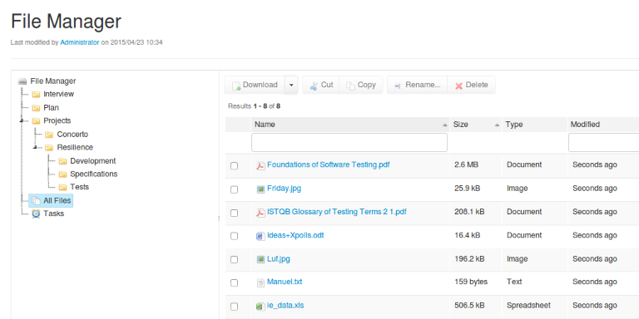Click the Concerto folder icon
Image resolution: width=639 pixels, height=319 pixels.
coord(49,135)
